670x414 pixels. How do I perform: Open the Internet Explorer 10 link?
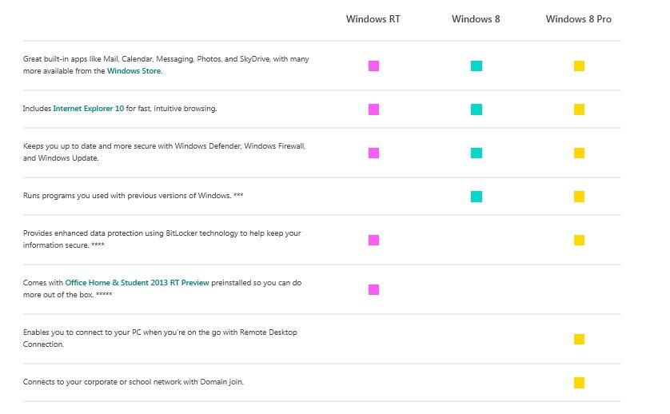(88, 109)
